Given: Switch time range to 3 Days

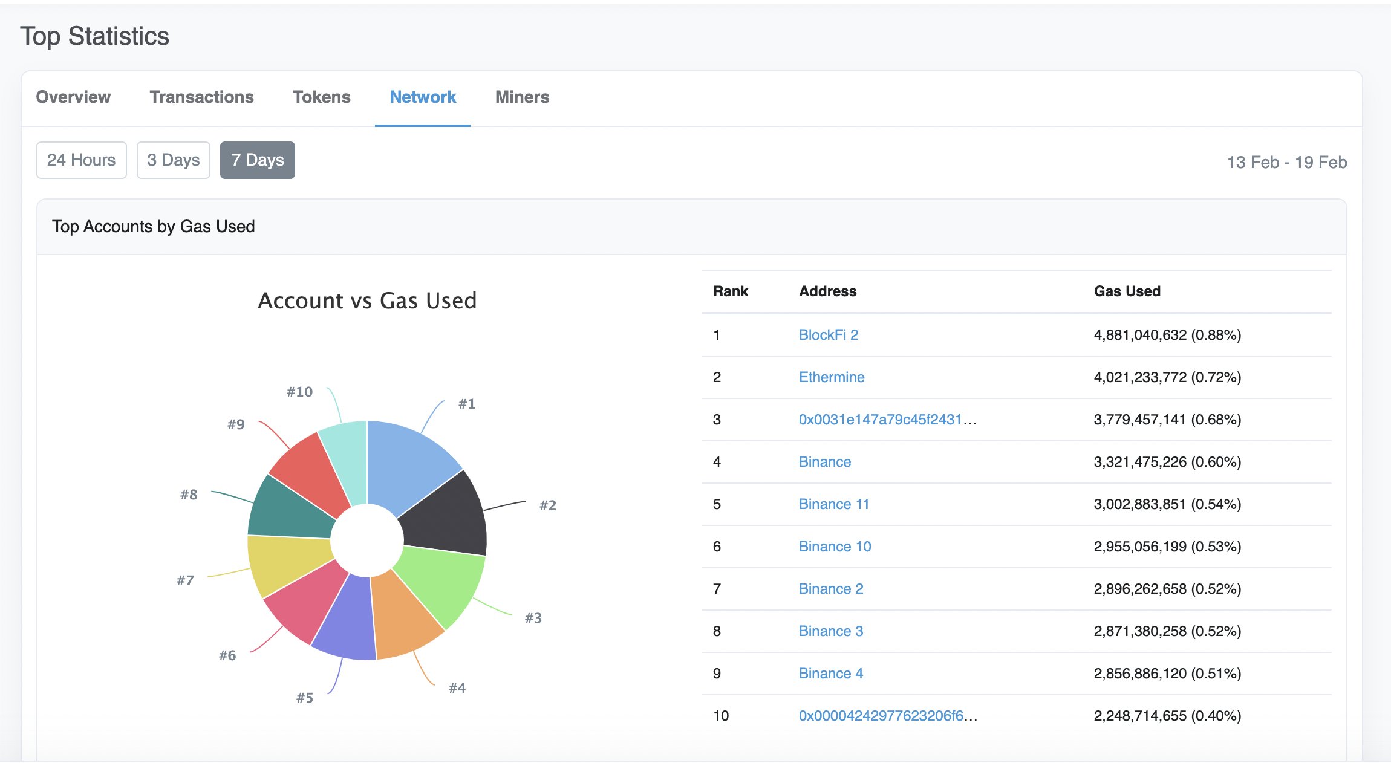Looking at the screenshot, I should pyautogui.click(x=173, y=160).
